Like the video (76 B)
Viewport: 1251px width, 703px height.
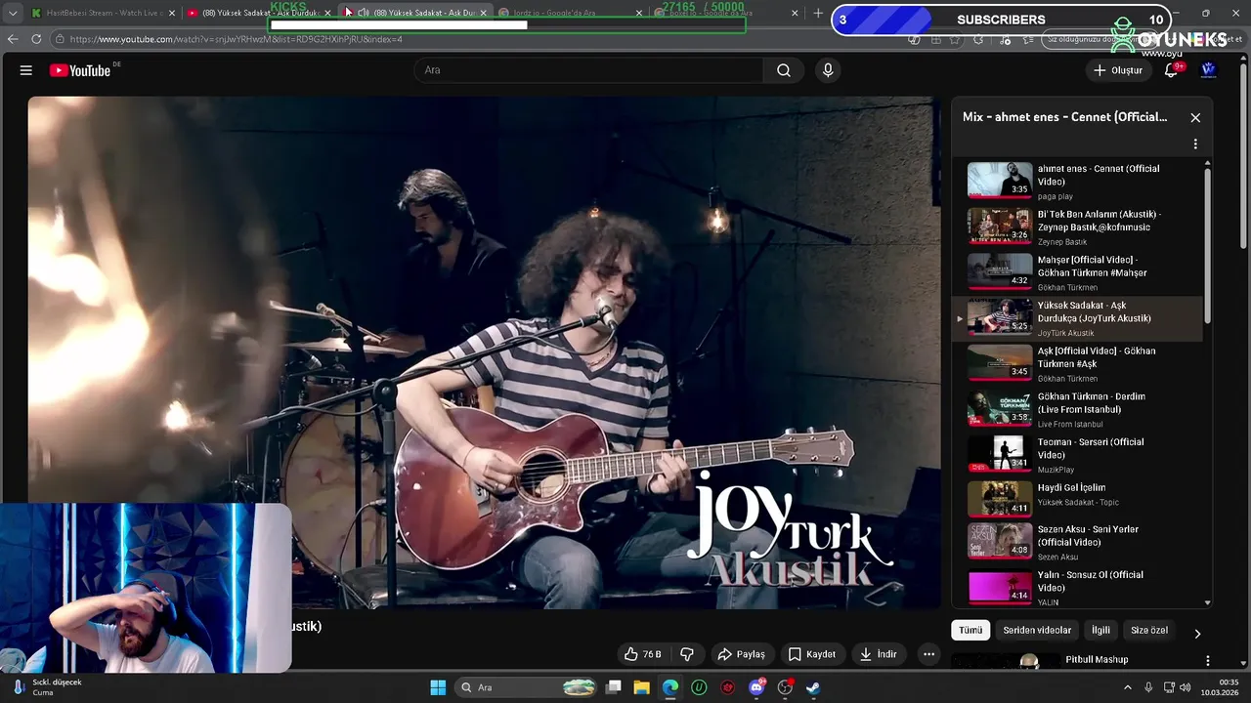[x=643, y=654]
